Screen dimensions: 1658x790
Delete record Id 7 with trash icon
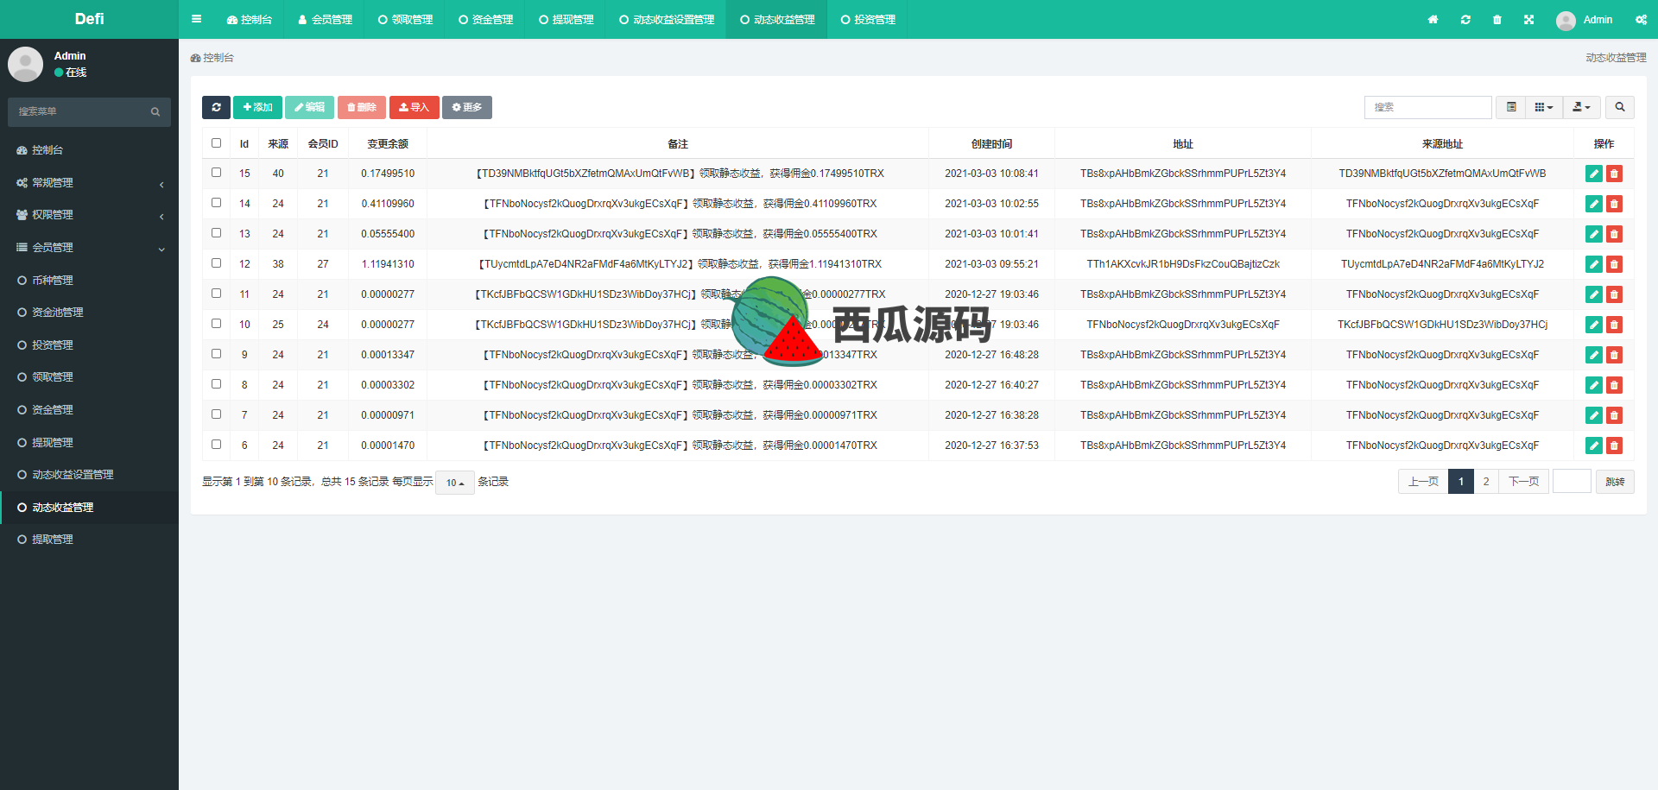coord(1614,415)
